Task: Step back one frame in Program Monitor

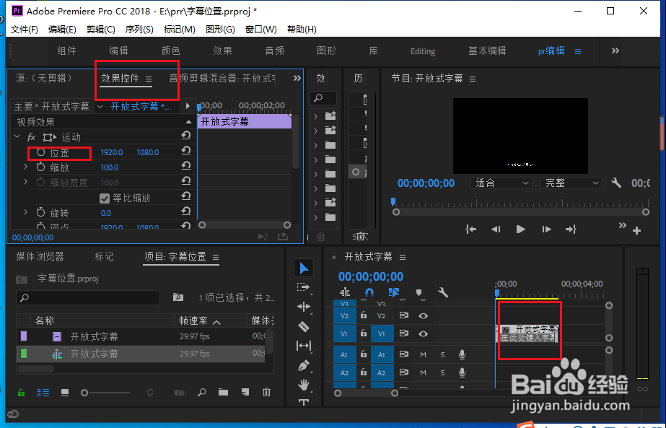Action: pos(496,230)
